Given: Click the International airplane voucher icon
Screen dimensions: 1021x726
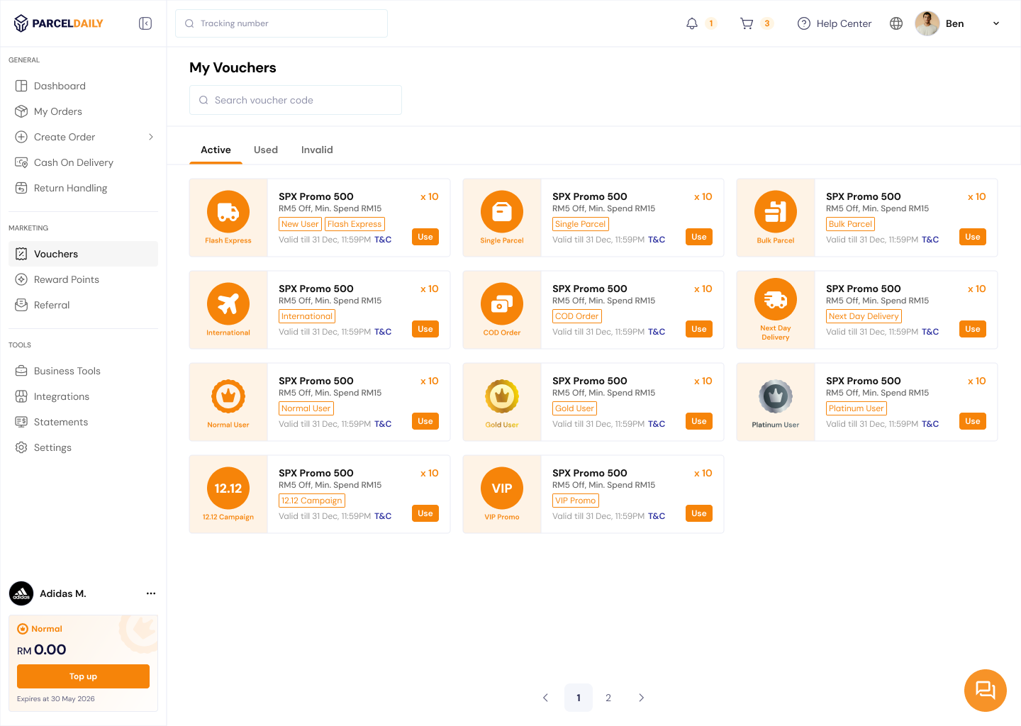Looking at the screenshot, I should tap(228, 303).
